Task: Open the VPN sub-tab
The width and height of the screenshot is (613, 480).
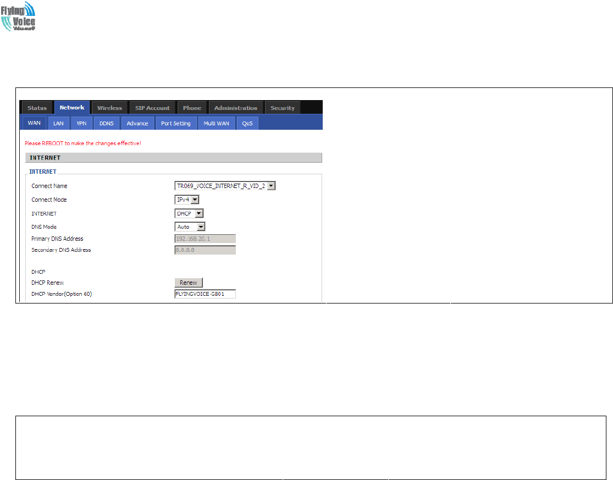Action: coord(81,123)
